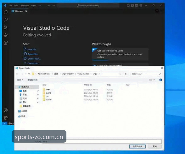Sort by the date modified column header
Screen dimensions: 185x154
click(88, 85)
